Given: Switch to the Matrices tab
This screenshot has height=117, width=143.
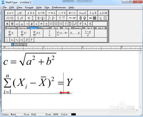Looking at the screenshot, I should [45, 28].
